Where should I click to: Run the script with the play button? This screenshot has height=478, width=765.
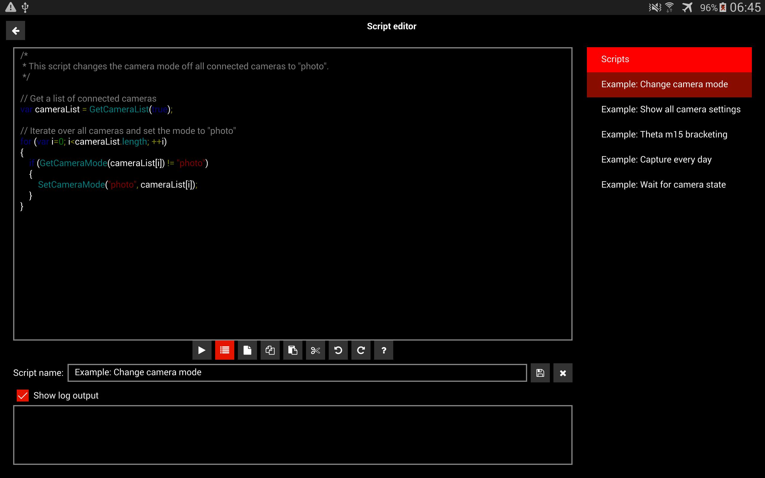[x=202, y=350]
